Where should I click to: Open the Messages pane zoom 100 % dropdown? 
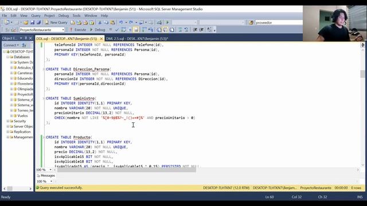click(x=51, y=181)
